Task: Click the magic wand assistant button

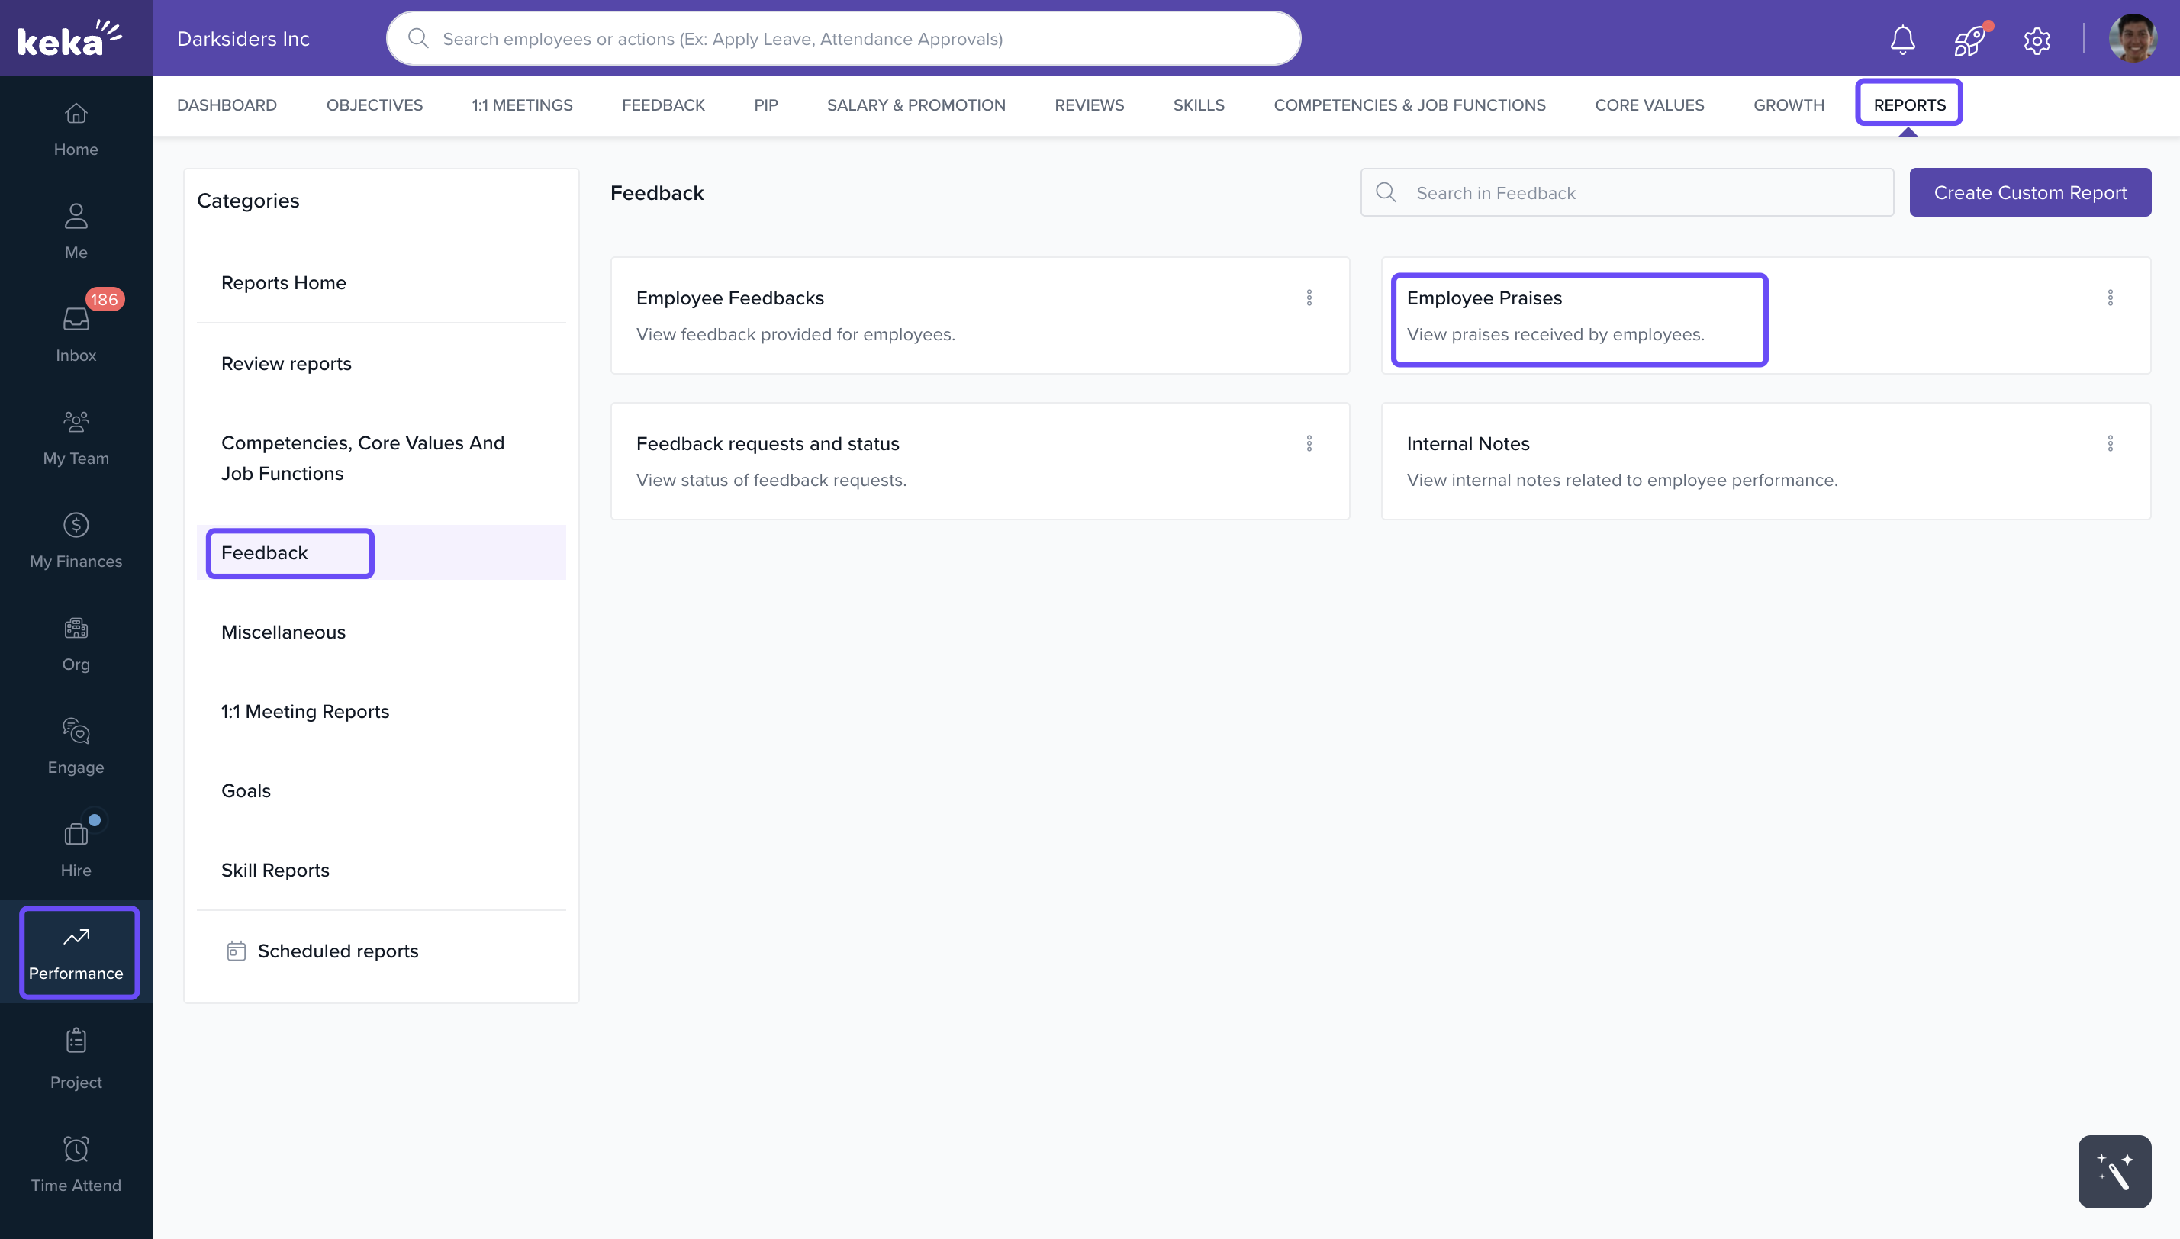Action: pos(2114,1171)
